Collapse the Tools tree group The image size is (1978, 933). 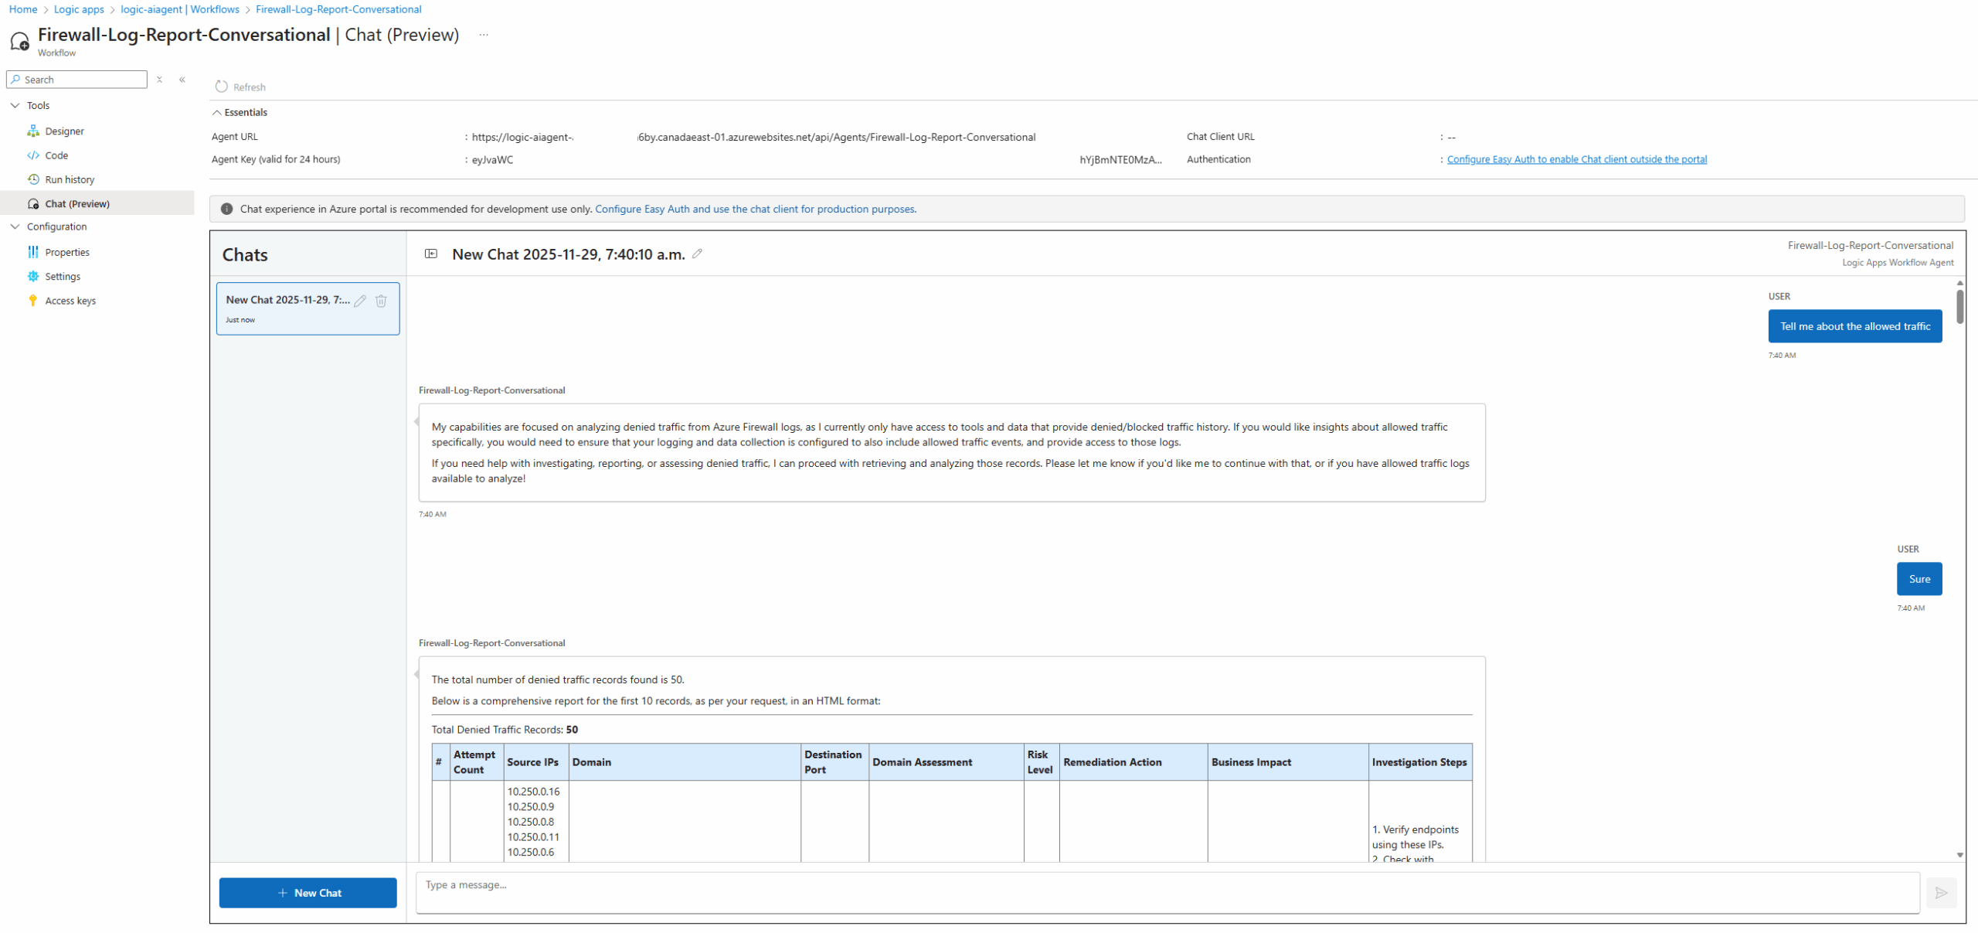15,106
